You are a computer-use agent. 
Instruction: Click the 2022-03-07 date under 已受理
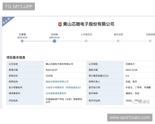point(22,37)
